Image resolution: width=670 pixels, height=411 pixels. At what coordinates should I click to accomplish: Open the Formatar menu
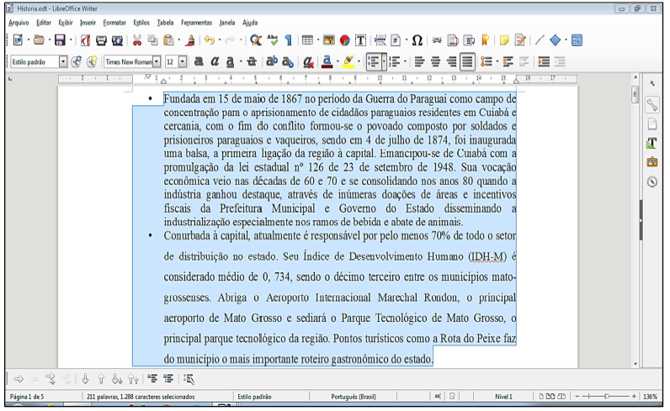pos(114,23)
